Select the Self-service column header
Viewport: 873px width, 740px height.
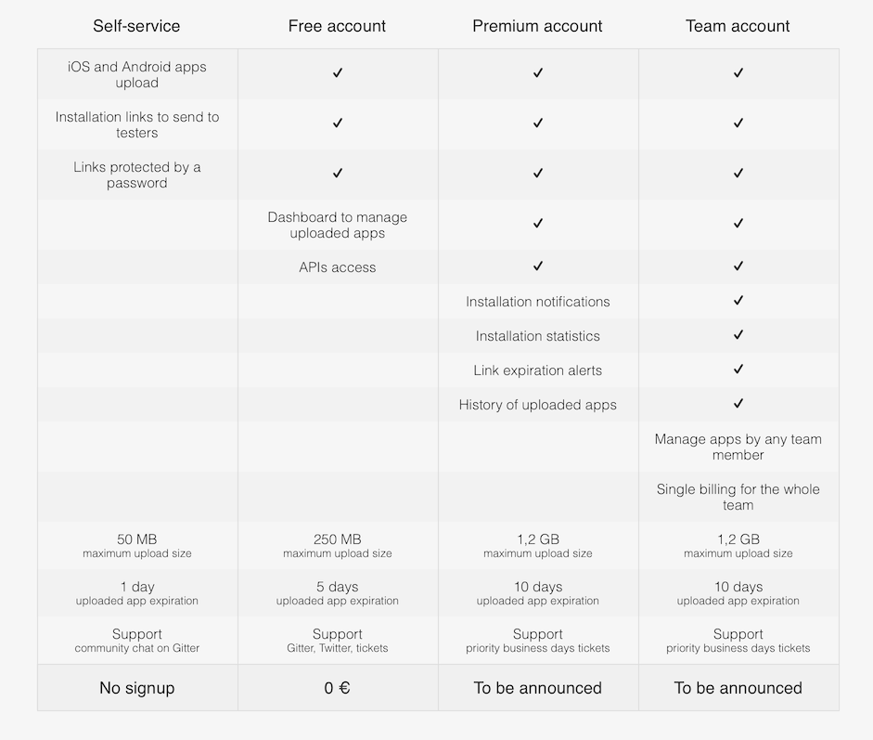136,26
